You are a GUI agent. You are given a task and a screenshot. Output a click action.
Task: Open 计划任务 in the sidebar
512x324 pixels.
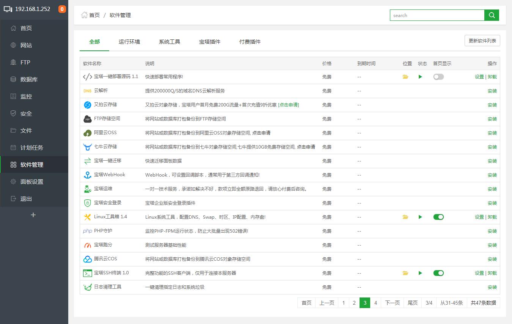[x=32, y=148]
